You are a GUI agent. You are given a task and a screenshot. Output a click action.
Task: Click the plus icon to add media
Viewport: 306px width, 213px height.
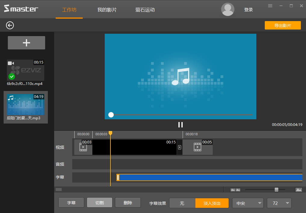[26, 43]
